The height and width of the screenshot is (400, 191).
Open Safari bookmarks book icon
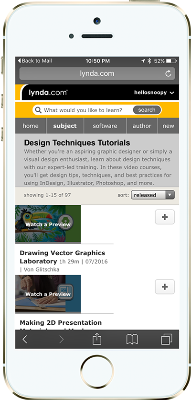tap(132, 340)
